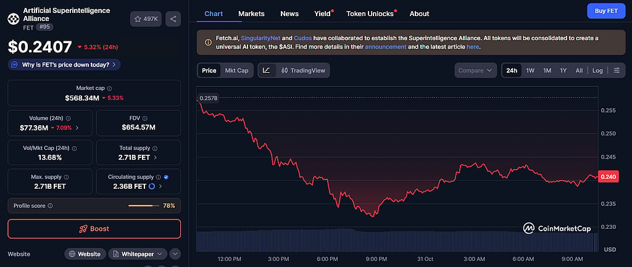Viewport: 632px width, 267px height.
Task: Expand more website links chevron
Action: click(175, 254)
